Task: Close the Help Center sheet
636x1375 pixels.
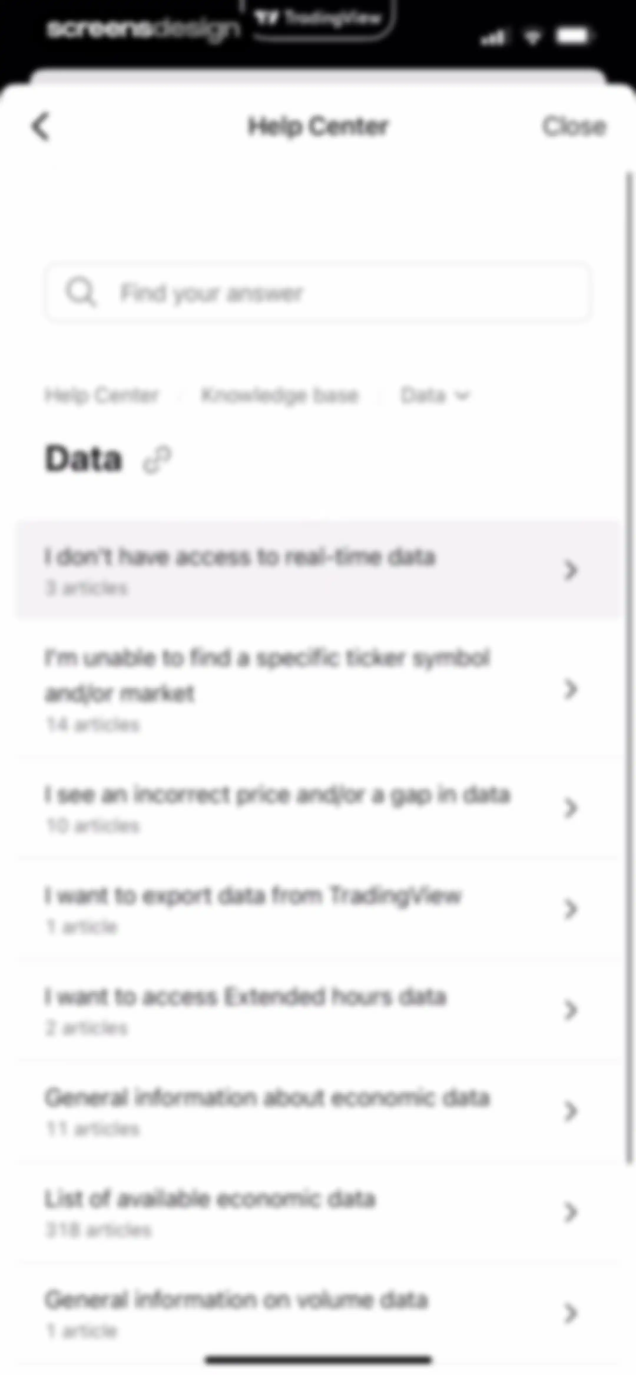Action: (574, 126)
